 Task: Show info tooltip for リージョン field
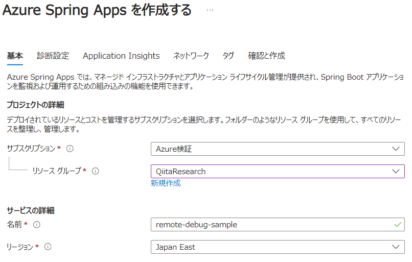(48, 247)
